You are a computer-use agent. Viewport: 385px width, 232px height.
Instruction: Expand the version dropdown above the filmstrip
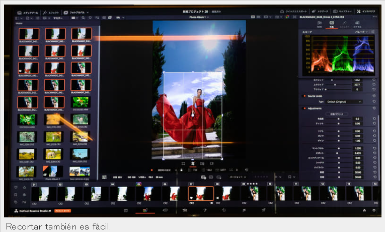238,177
